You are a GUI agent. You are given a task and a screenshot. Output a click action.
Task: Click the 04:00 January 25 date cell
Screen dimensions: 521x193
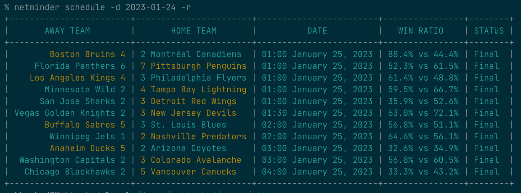point(317,172)
